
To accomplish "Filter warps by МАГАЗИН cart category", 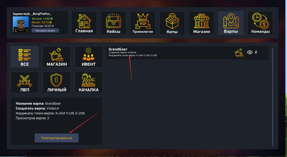I will (x=57, y=57).
